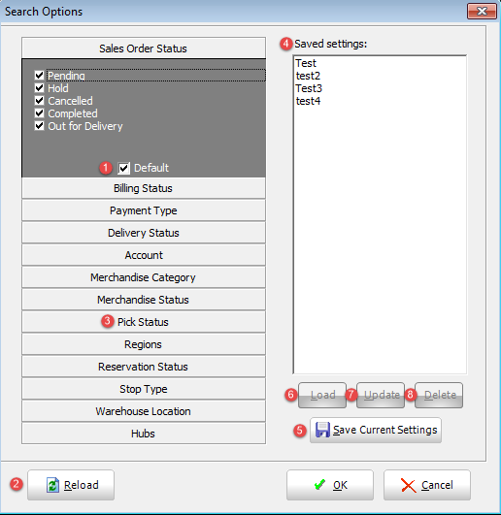Screen dimensions: 501x515
Task: Disable the Default checkbox
Action: 124,168
